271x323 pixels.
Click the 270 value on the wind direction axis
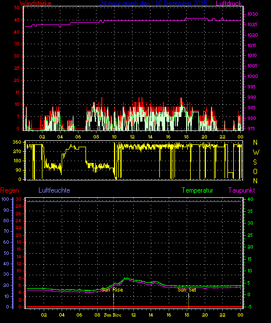click(17, 151)
